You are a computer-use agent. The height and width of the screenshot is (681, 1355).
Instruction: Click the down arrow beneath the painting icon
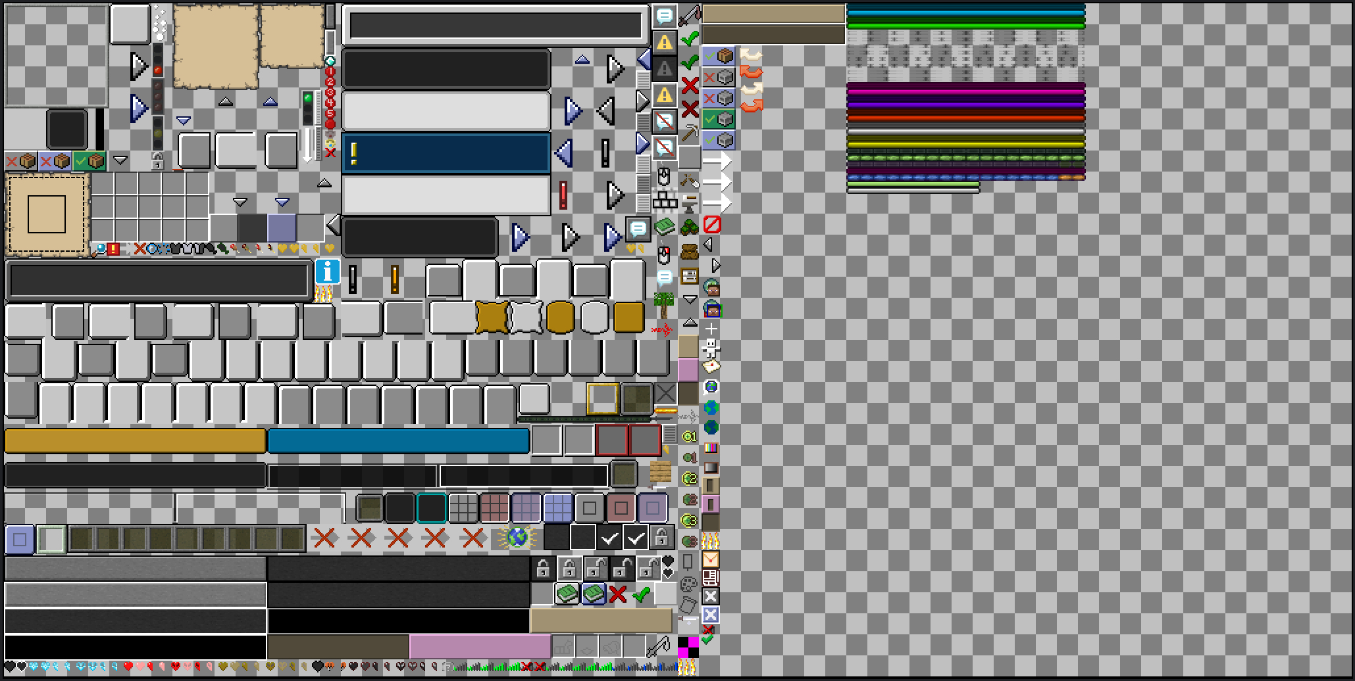pos(689,299)
